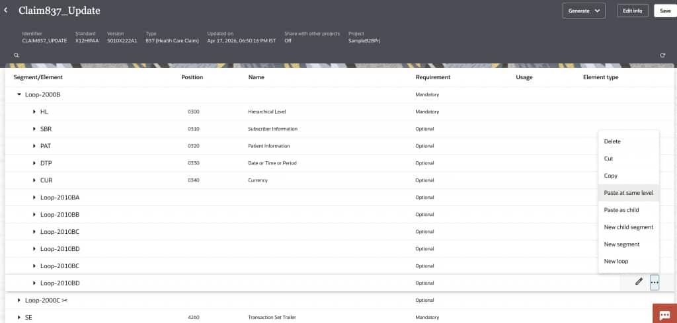Click the Position column header
677x323 pixels.
[192, 77]
